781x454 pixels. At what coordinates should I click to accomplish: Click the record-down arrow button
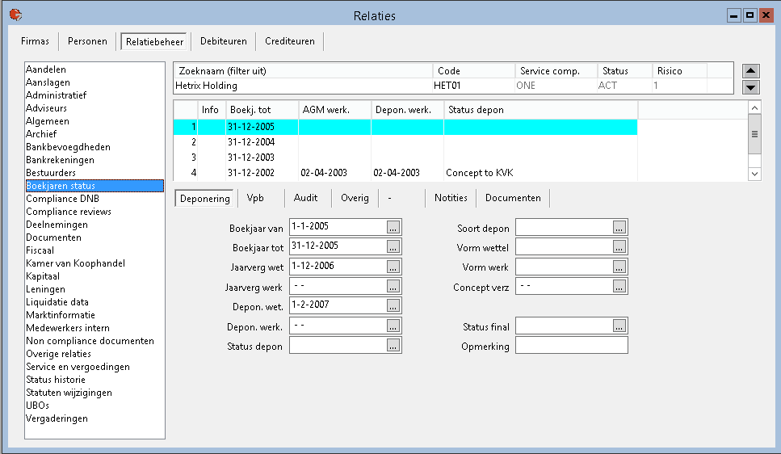[750, 87]
